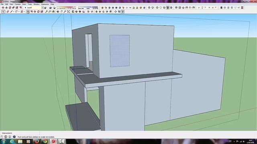This screenshot has width=257, height=144.
Task: Click the taskbar clock and date
Action: click(x=251, y=141)
